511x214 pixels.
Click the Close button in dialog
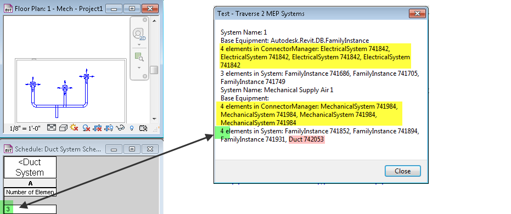402,171
